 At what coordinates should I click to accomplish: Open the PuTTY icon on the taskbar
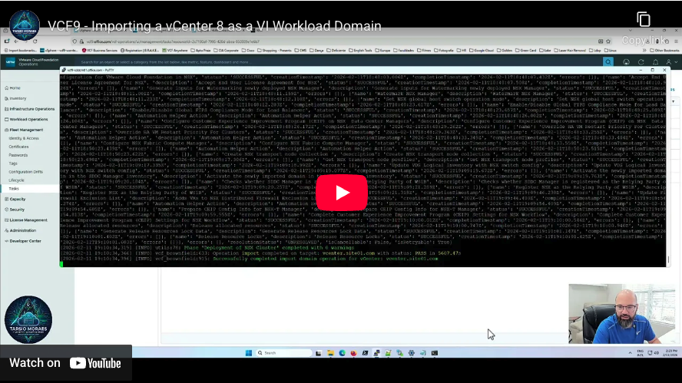pos(376,353)
